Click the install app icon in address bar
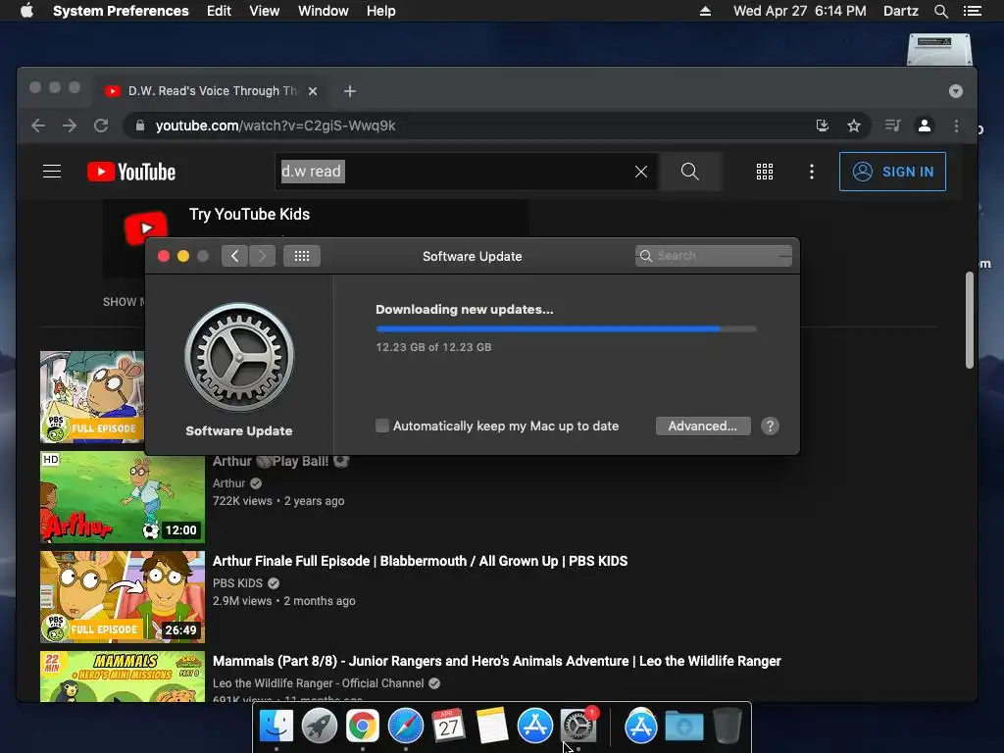This screenshot has height=753, width=1004. tap(823, 125)
